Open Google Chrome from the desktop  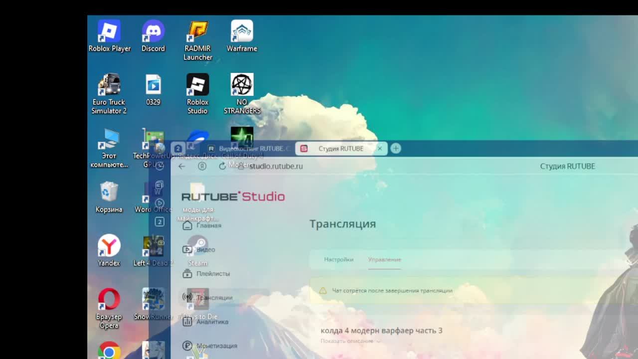109,350
